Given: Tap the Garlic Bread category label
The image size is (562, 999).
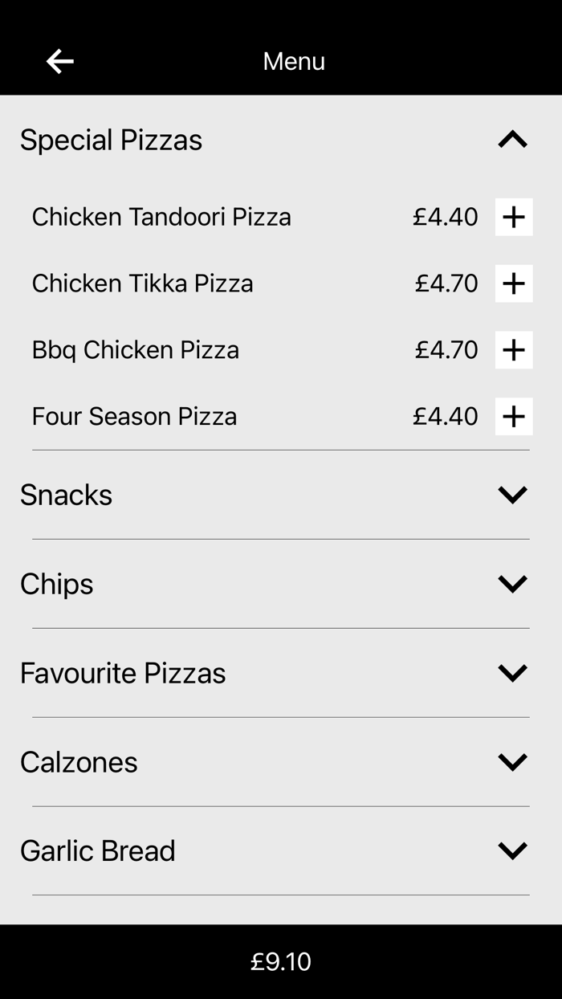Looking at the screenshot, I should pos(98,850).
